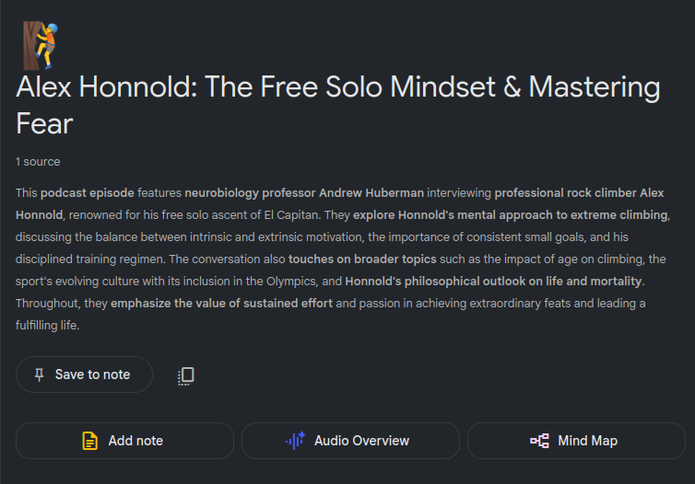The width and height of the screenshot is (695, 484).
Task: Click the Audio Overview waveform sparkle icon
Action: pyautogui.click(x=295, y=441)
